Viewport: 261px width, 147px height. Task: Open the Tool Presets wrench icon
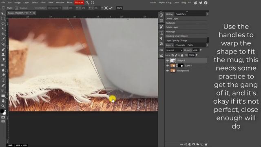[161, 44]
